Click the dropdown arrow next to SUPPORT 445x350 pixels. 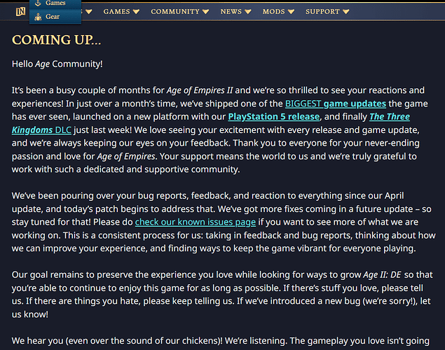(346, 12)
